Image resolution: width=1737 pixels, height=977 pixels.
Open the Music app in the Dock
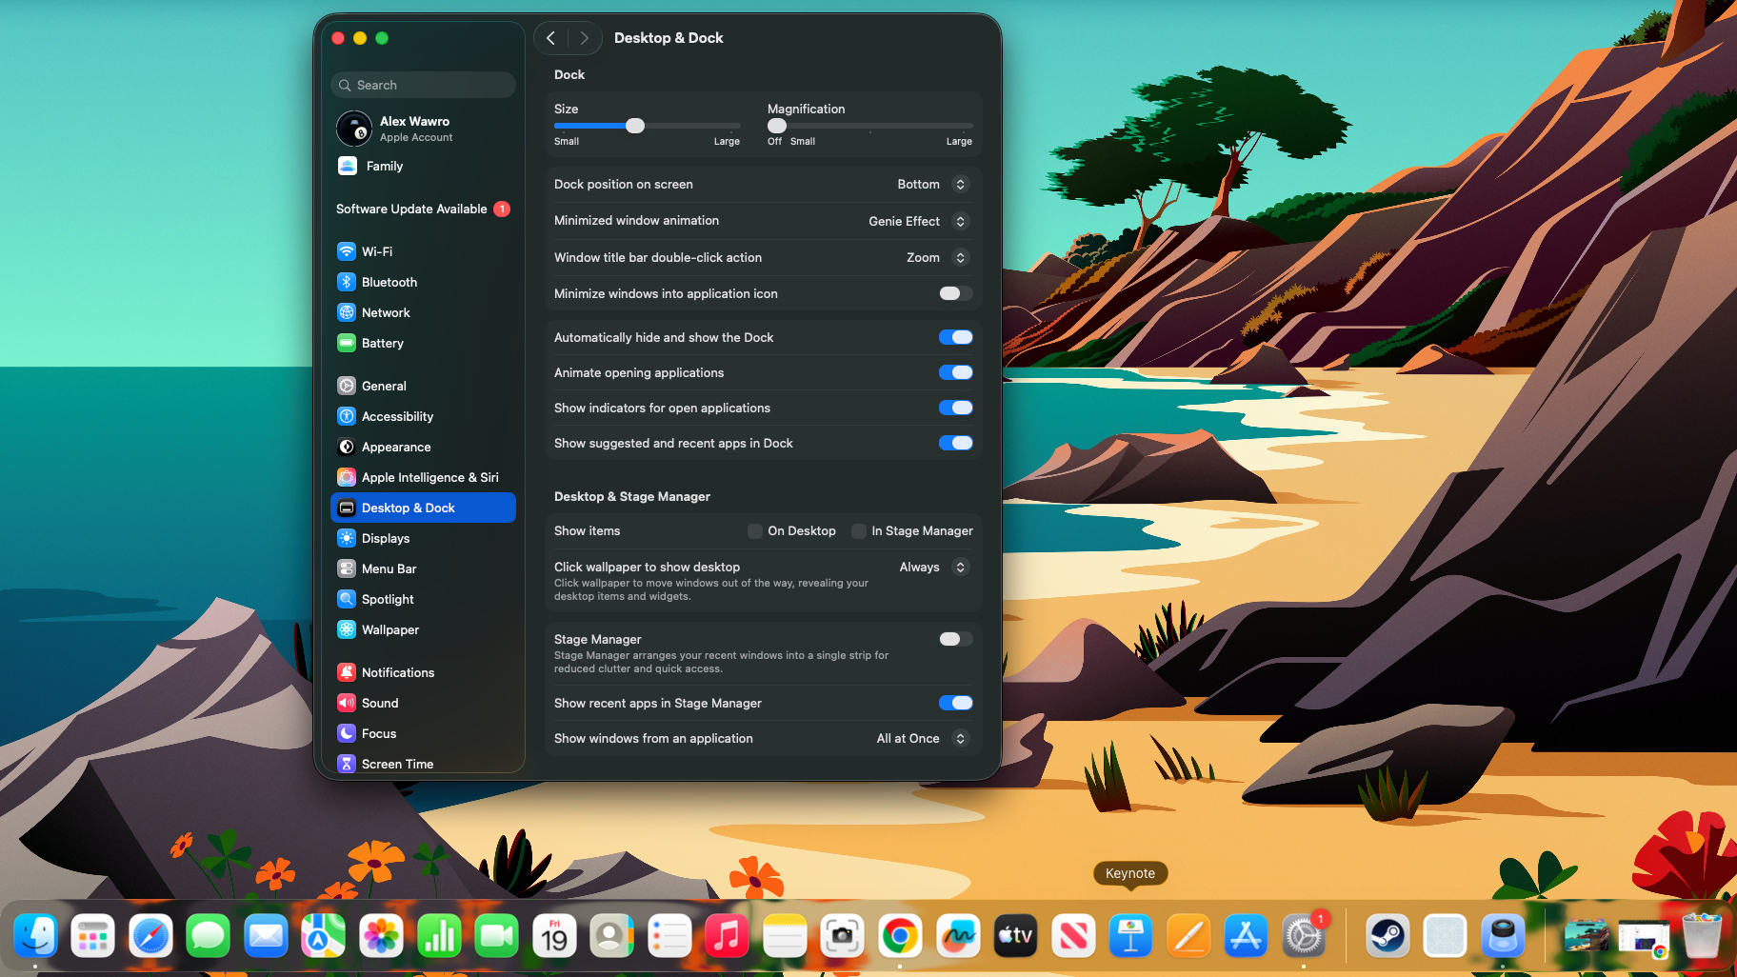(727, 935)
